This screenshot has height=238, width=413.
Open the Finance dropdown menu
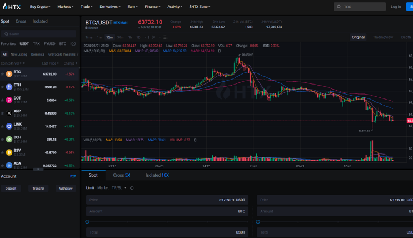pos(152,7)
